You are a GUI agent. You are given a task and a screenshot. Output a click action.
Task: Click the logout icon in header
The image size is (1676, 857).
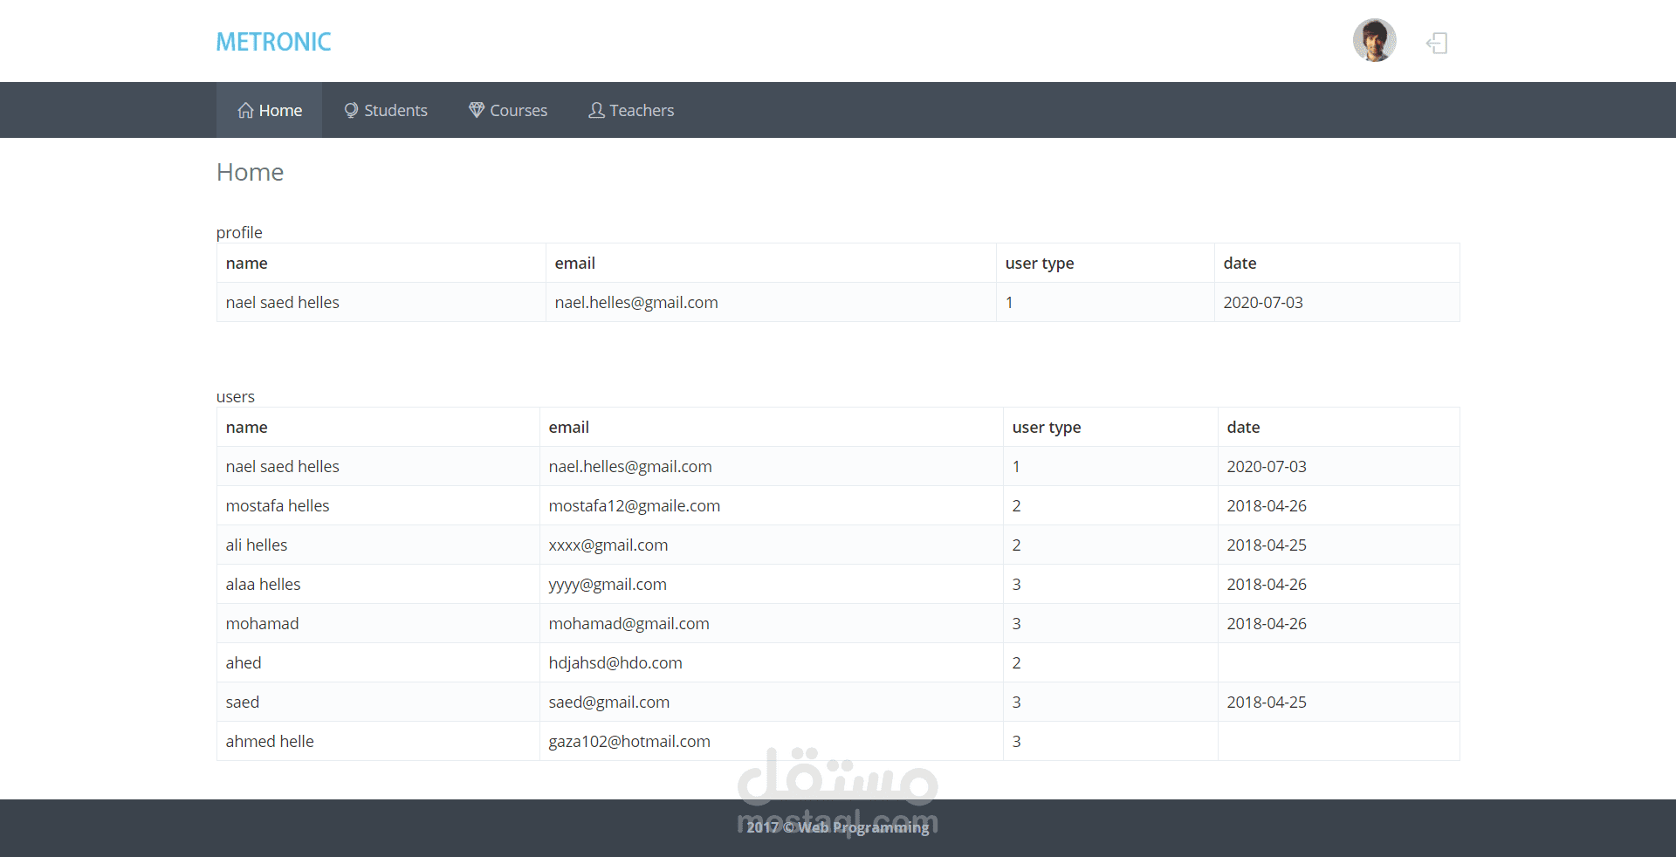coord(1437,43)
